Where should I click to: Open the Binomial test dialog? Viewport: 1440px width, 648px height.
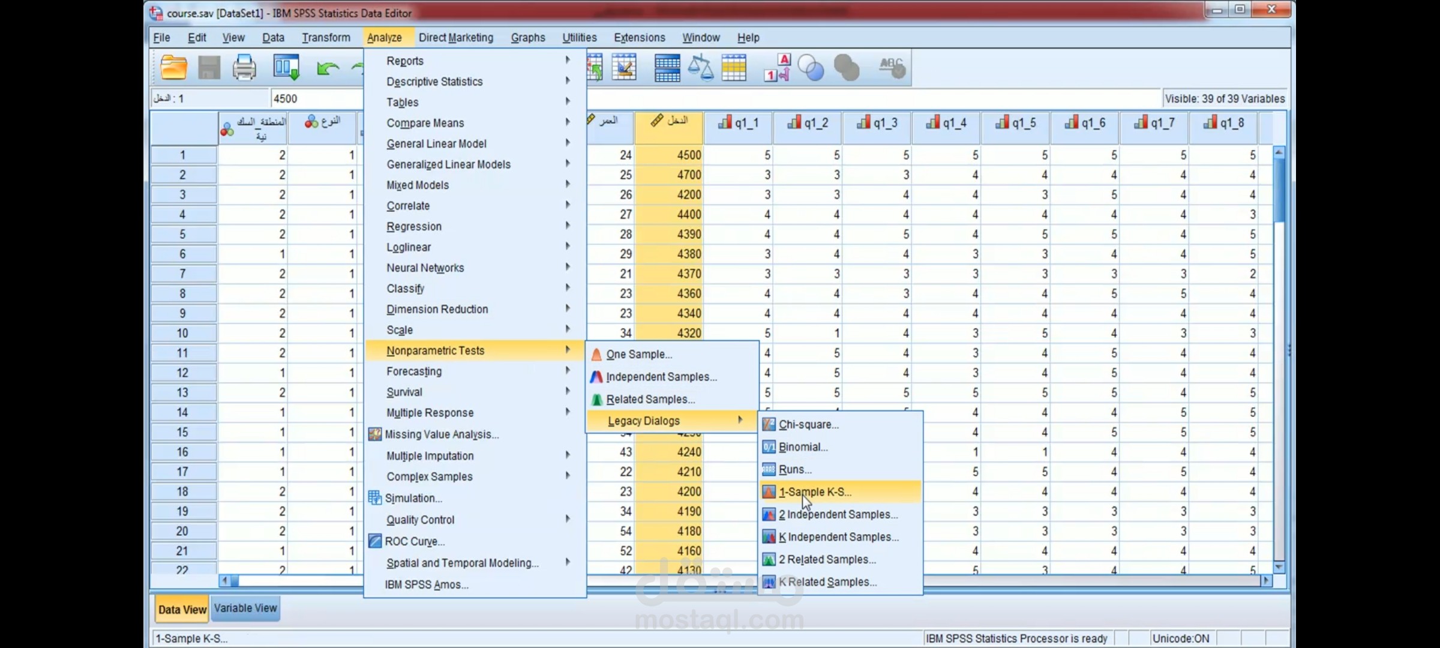click(803, 446)
